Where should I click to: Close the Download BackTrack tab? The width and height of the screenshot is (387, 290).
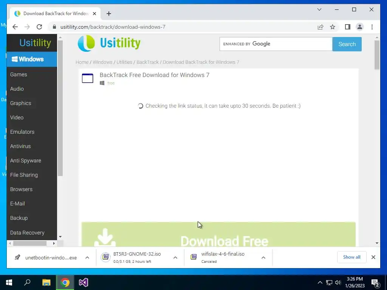coord(94,14)
